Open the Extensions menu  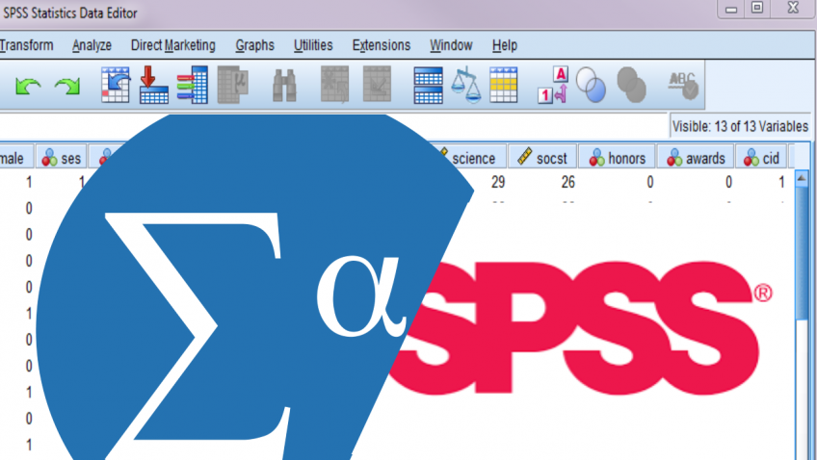[382, 45]
